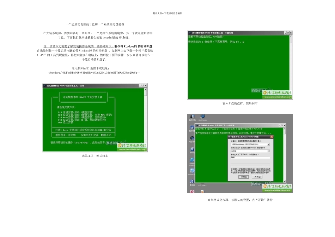Image resolution: width=335 pixels, height=237 pixels.
Task: Close the upper U盘安装 console window
Action: tap(291, 33)
